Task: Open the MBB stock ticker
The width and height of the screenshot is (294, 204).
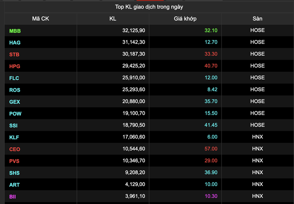Action: point(15,31)
